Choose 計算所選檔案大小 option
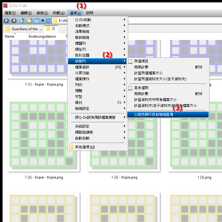222x222 pixels. click(x=168, y=73)
